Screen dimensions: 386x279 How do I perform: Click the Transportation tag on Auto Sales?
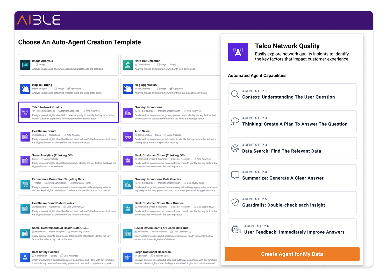[143, 135]
